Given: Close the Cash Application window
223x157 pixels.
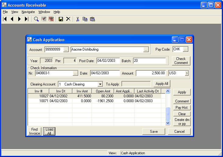Looking at the screenshot, I should point(189,40).
